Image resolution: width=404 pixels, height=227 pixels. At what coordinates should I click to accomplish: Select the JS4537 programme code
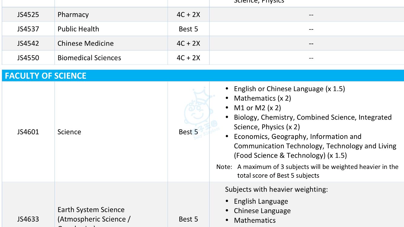[28, 29]
